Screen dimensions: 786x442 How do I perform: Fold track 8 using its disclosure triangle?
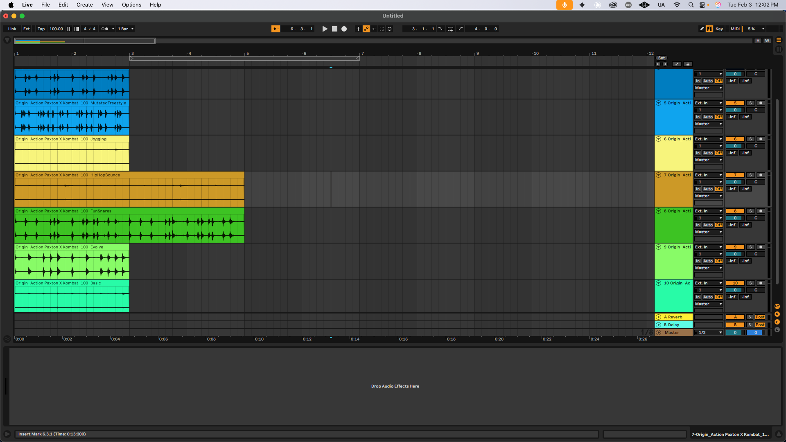pyautogui.click(x=658, y=211)
